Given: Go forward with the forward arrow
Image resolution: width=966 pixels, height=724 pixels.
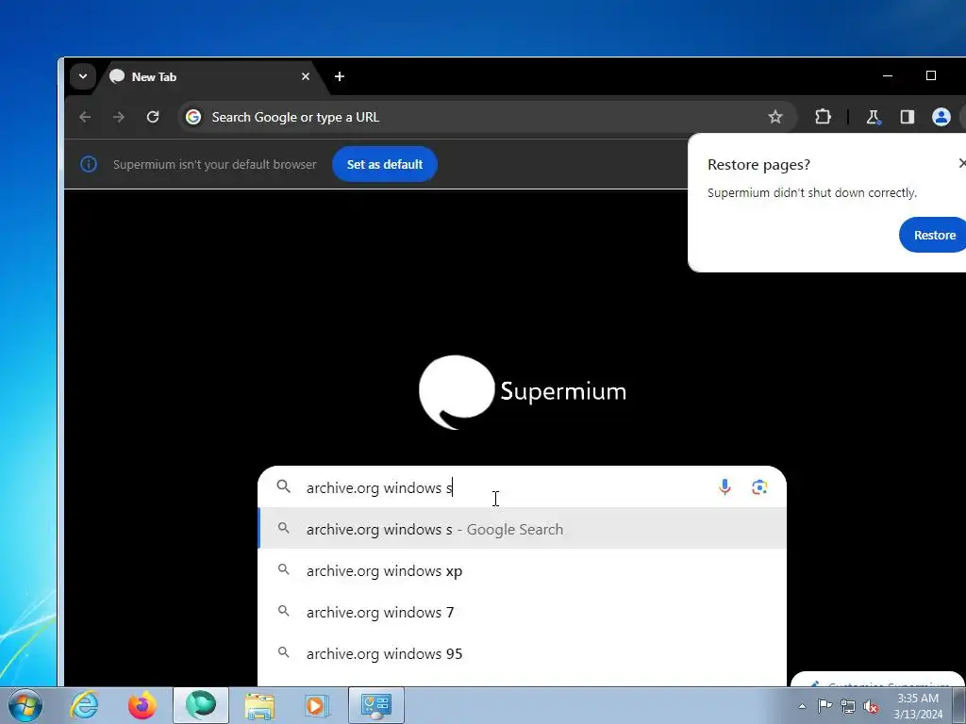Looking at the screenshot, I should pyautogui.click(x=119, y=117).
